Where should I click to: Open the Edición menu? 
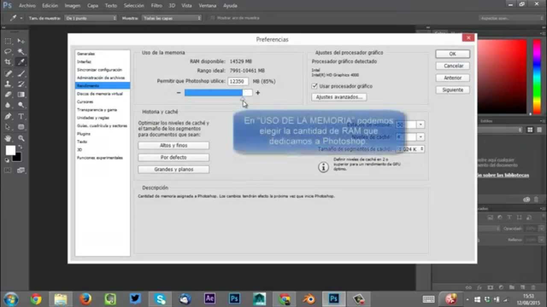[50, 6]
